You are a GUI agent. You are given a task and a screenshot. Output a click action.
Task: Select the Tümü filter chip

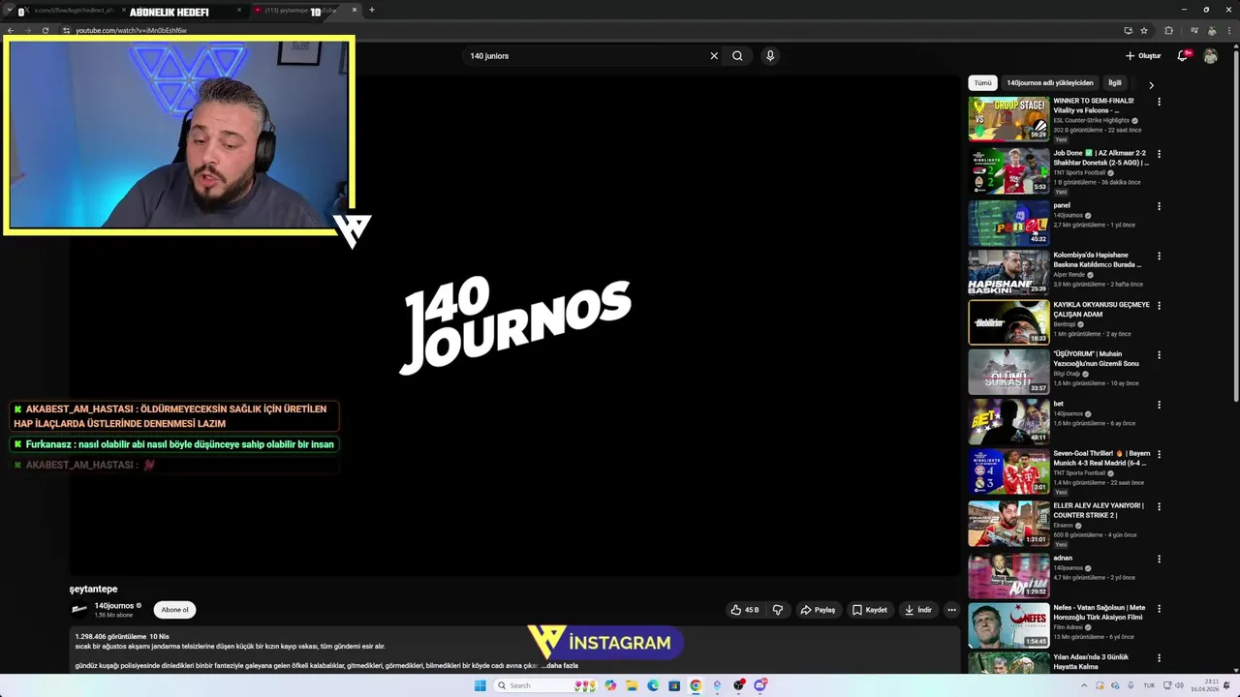(x=983, y=83)
